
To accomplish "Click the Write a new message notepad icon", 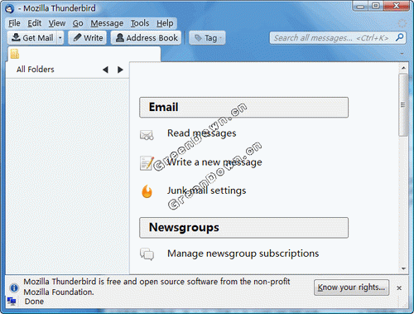I will [x=147, y=163].
